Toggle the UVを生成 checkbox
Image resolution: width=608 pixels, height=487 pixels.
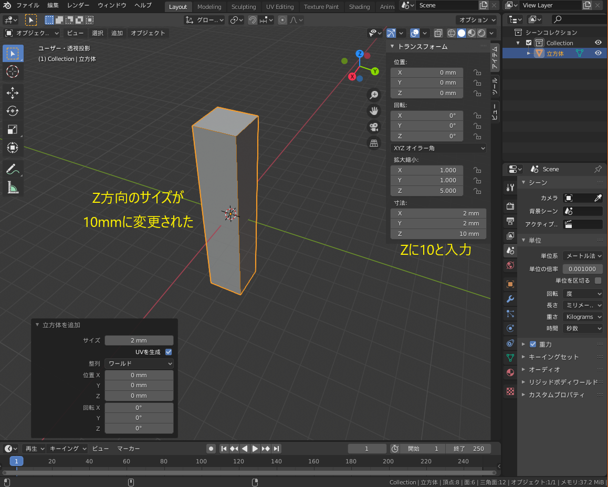[169, 352]
